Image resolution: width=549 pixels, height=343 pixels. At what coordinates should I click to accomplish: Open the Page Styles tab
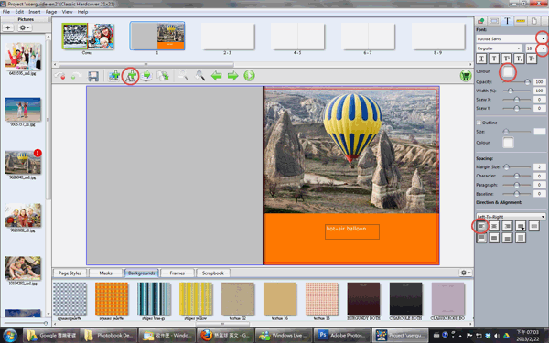(70, 273)
